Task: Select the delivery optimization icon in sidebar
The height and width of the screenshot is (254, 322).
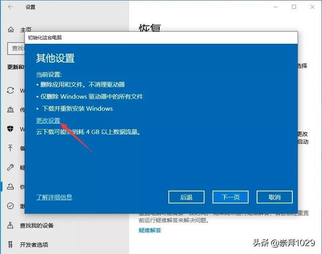Action: point(11,110)
